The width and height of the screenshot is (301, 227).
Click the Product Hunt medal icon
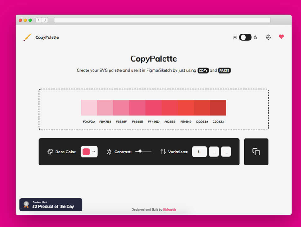[26, 205]
